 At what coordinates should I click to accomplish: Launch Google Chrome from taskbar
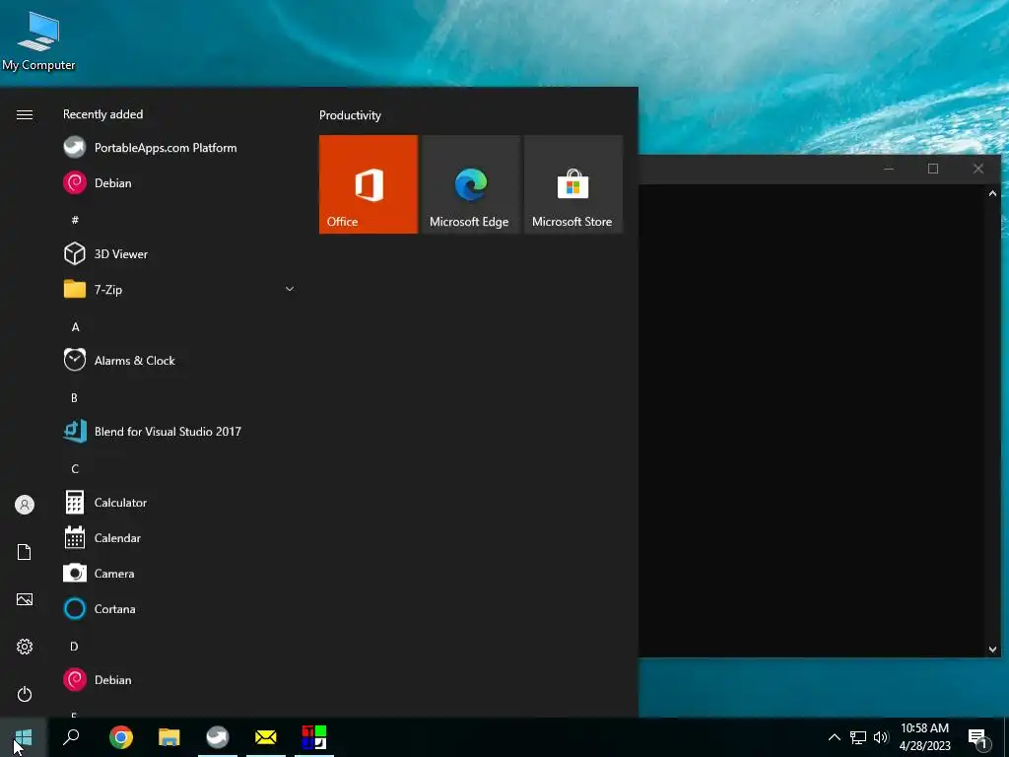click(121, 737)
